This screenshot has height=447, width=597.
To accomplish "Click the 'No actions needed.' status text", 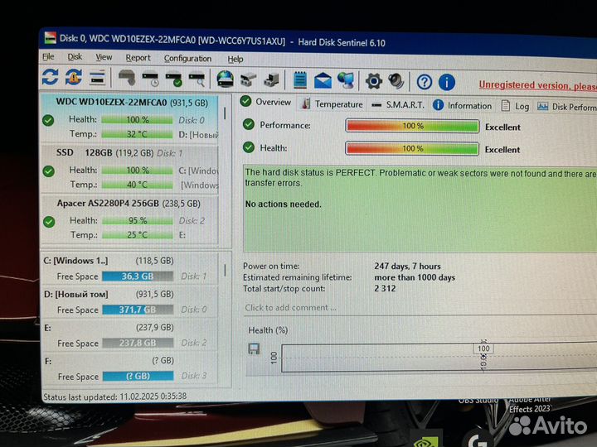I will [284, 204].
